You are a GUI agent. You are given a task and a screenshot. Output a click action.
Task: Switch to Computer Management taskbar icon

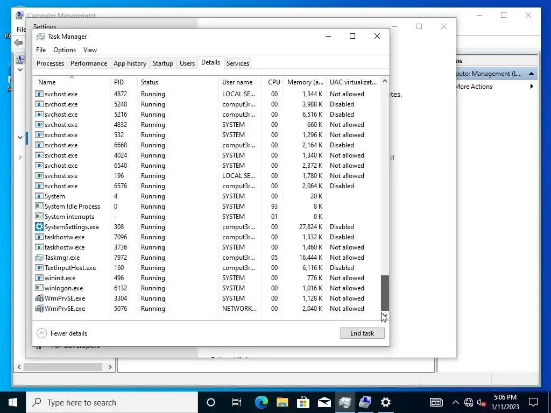[x=365, y=402]
